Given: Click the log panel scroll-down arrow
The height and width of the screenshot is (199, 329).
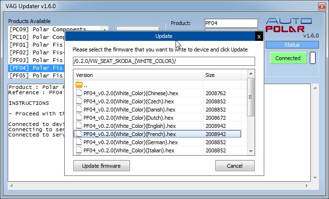Looking at the screenshot, I should pos(315,178).
